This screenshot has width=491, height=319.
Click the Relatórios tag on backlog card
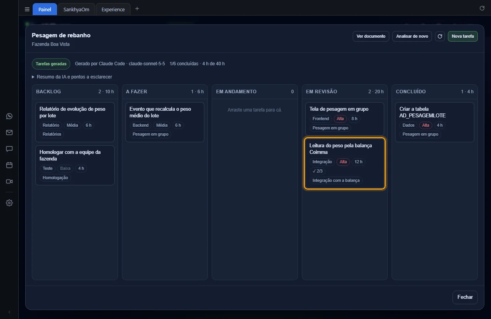tap(52, 134)
